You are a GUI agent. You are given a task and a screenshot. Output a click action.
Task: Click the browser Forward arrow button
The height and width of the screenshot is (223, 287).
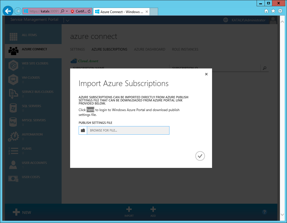[x=18, y=11]
